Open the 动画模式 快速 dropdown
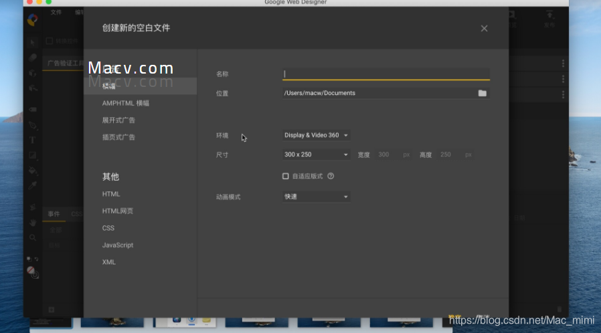The width and height of the screenshot is (601, 333). pos(316,197)
